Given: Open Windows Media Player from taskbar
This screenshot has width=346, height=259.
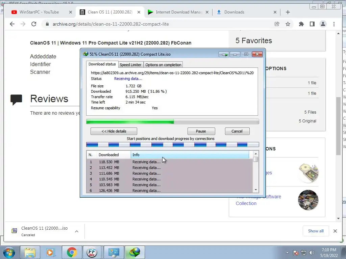Looking at the screenshot, I should click(50, 252).
